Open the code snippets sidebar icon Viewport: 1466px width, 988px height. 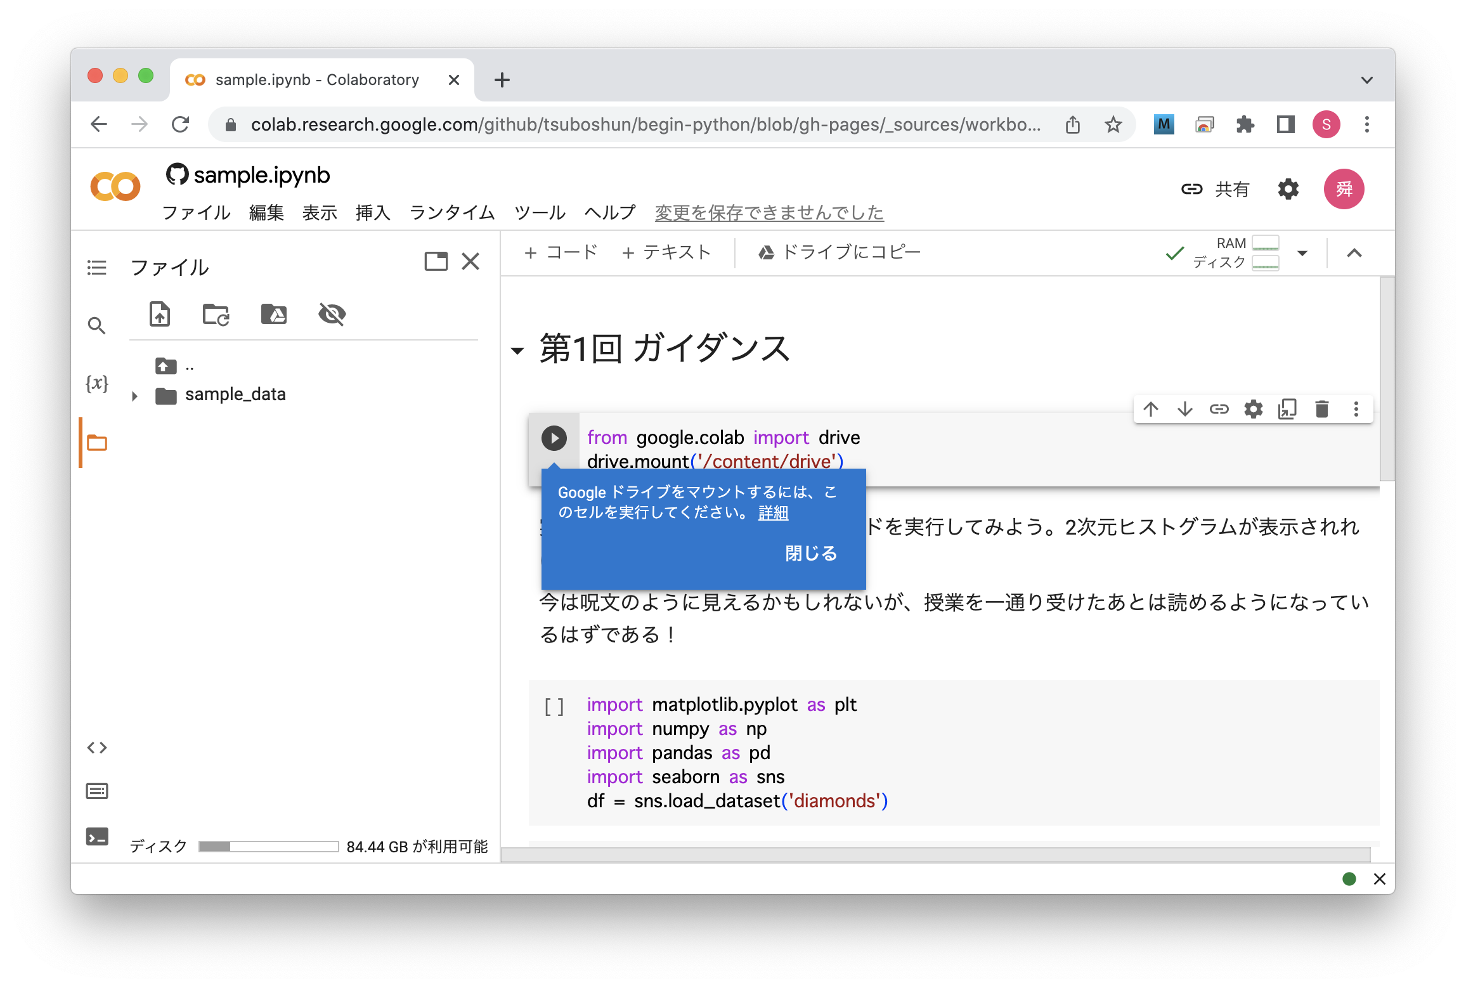tap(97, 748)
